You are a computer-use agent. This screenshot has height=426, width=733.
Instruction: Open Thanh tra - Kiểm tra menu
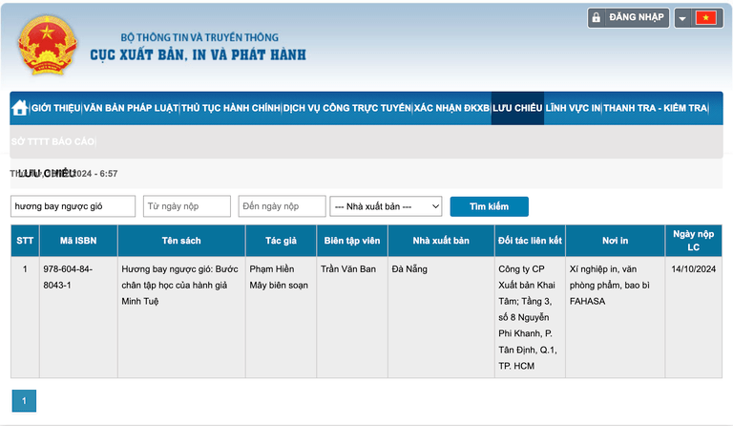pos(655,108)
